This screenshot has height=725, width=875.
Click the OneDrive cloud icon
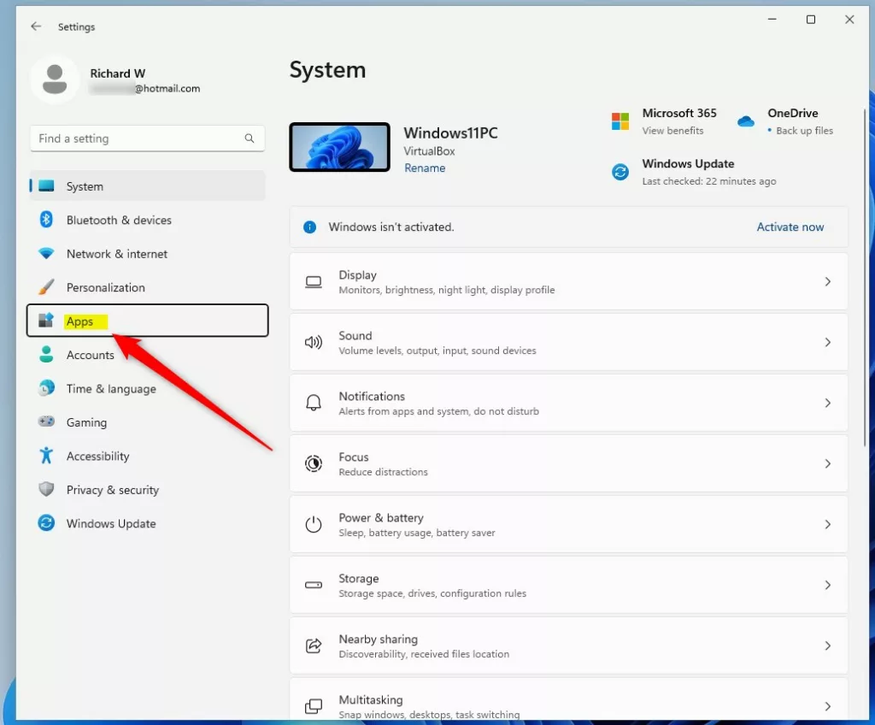(x=745, y=121)
